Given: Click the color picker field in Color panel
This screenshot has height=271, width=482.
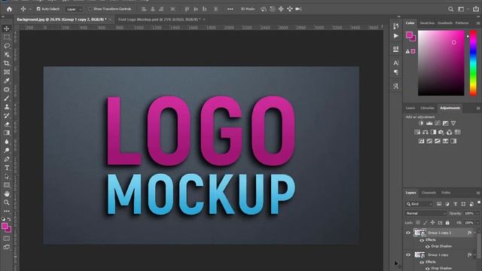Looking at the screenshot, I should click(441, 63).
